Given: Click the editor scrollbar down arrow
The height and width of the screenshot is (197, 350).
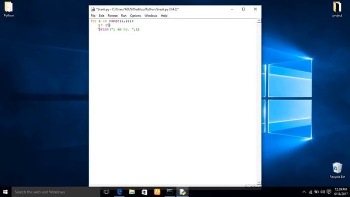Looking at the screenshot, I should (x=259, y=182).
